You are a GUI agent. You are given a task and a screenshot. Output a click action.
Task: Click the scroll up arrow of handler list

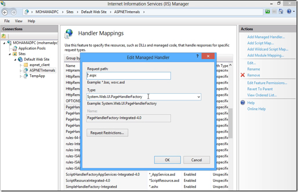click(x=230, y=65)
